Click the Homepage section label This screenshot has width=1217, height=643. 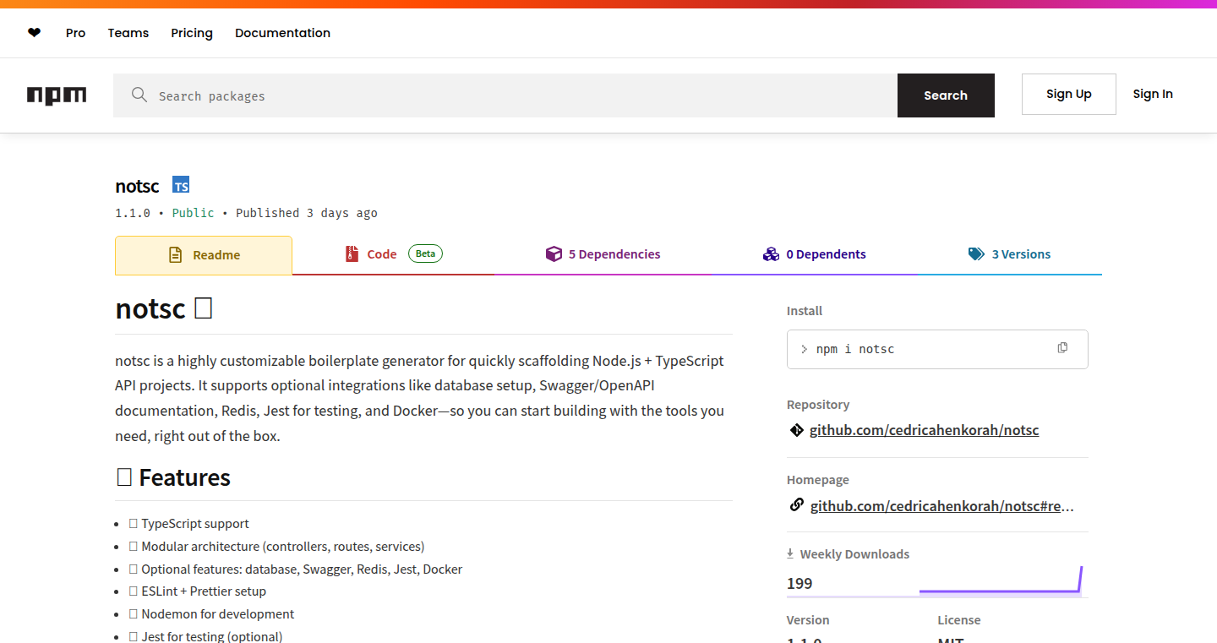(818, 480)
